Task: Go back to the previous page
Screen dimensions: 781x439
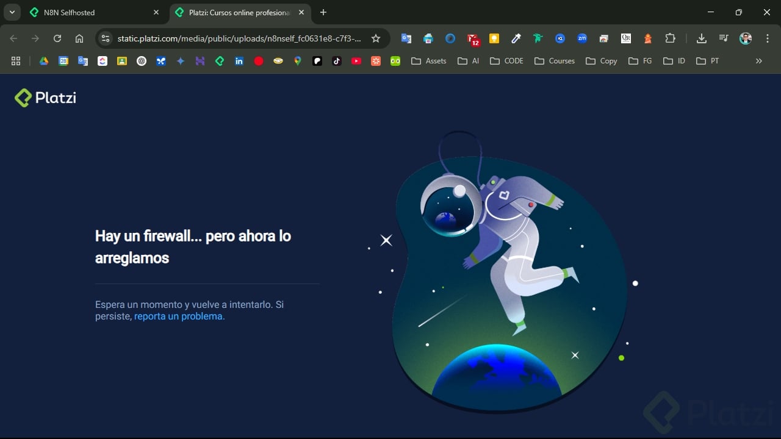Action: (13, 38)
